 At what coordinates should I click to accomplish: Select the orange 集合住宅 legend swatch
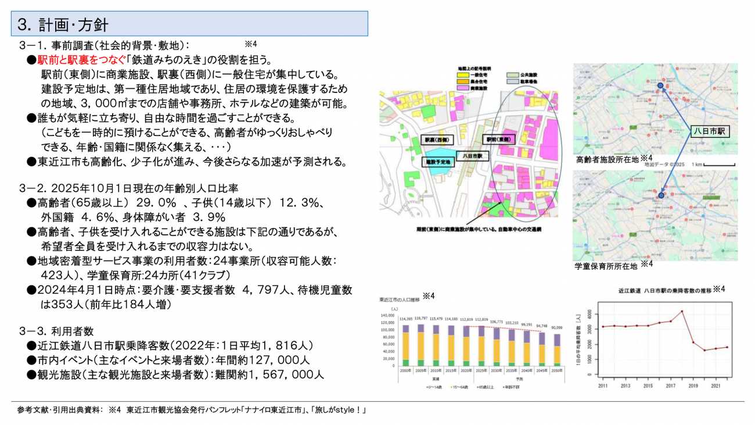click(464, 81)
